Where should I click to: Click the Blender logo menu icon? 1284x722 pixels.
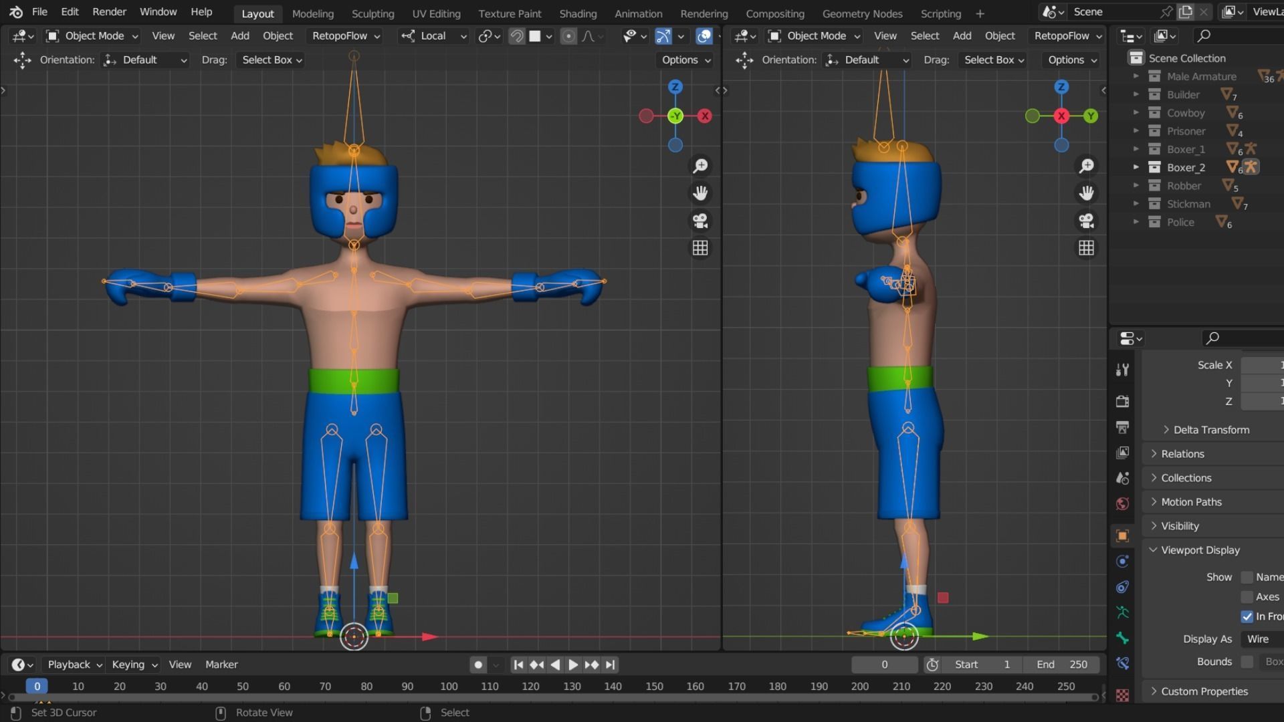(16, 12)
